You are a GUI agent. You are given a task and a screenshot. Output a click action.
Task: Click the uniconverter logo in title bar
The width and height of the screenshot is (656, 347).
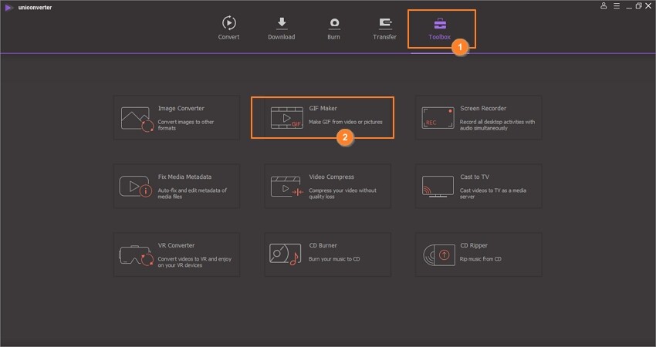pyautogui.click(x=8, y=6)
